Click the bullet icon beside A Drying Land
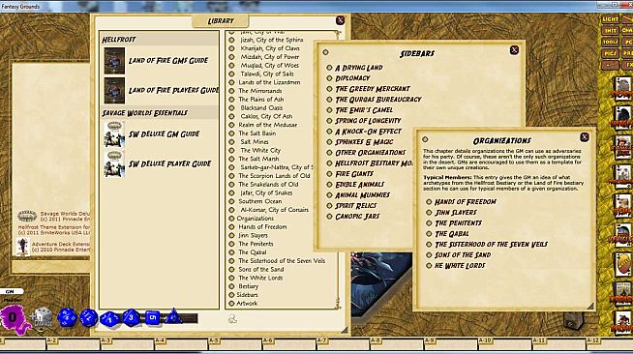633x354 pixels. [x=329, y=68]
